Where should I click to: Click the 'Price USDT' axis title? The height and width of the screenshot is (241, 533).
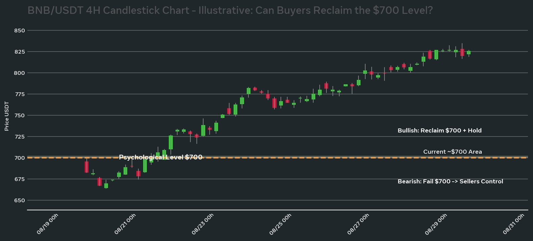point(7,116)
